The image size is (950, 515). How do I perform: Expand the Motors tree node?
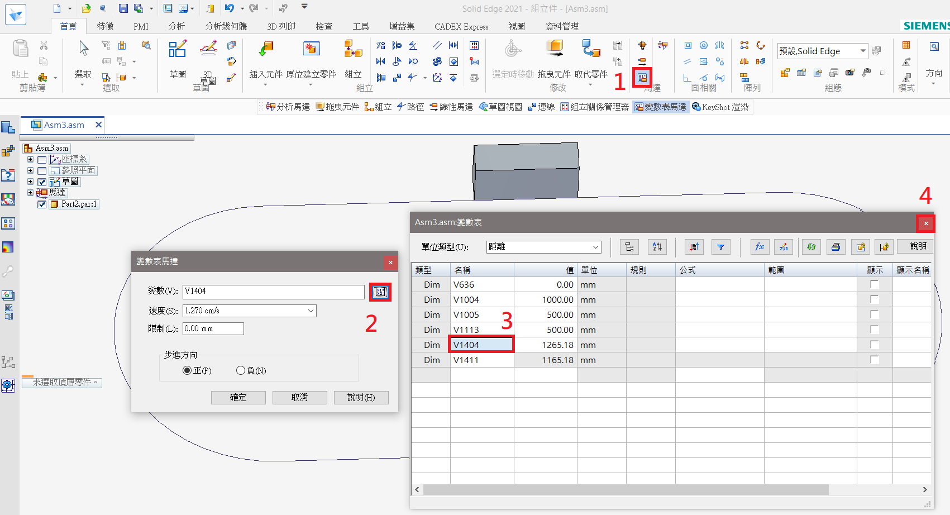point(30,193)
